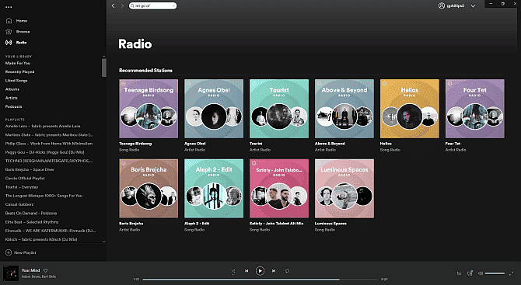Open Albums in library
521x285 pixels.
pos(12,89)
